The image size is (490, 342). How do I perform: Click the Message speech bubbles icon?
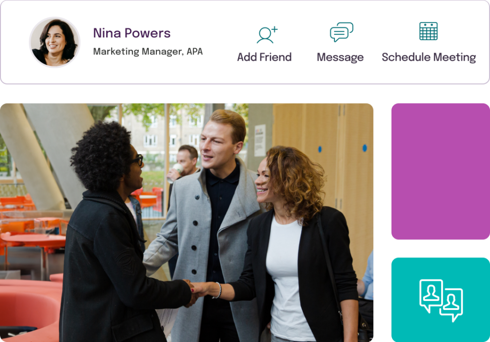coord(341,32)
